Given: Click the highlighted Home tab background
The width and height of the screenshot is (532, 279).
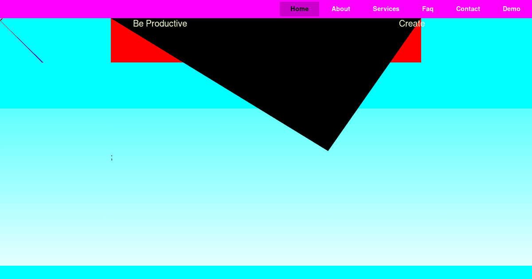Looking at the screenshot, I should tap(299, 9).
